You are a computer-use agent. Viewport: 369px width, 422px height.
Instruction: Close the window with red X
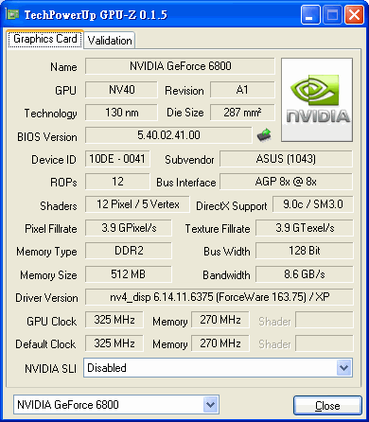coord(354,15)
